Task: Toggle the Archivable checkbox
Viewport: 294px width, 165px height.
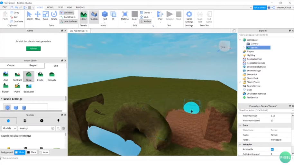Action: point(272,150)
